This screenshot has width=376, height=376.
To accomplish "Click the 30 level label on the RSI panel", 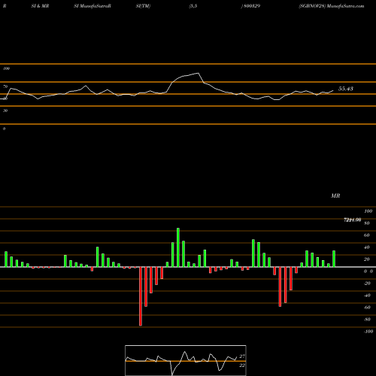I will point(5,111).
